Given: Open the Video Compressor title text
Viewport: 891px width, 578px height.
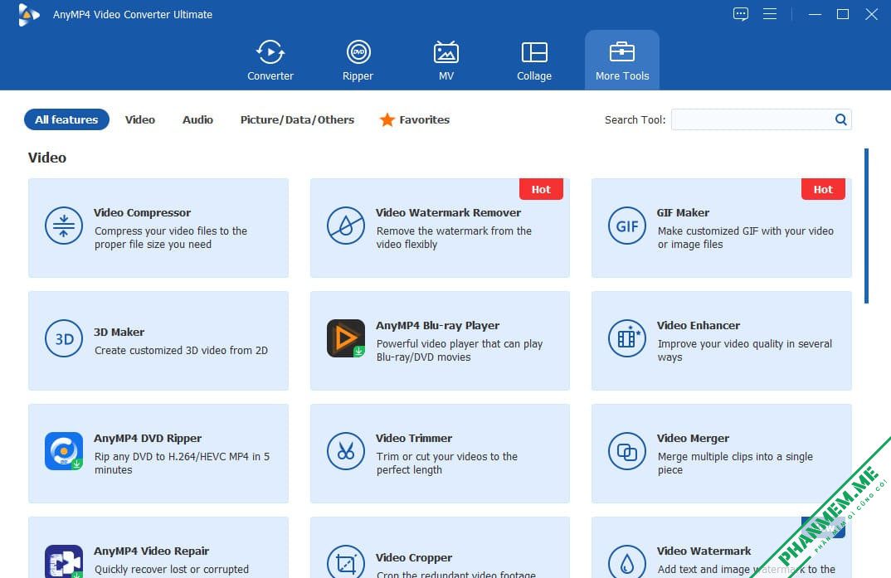Looking at the screenshot, I should [142, 213].
